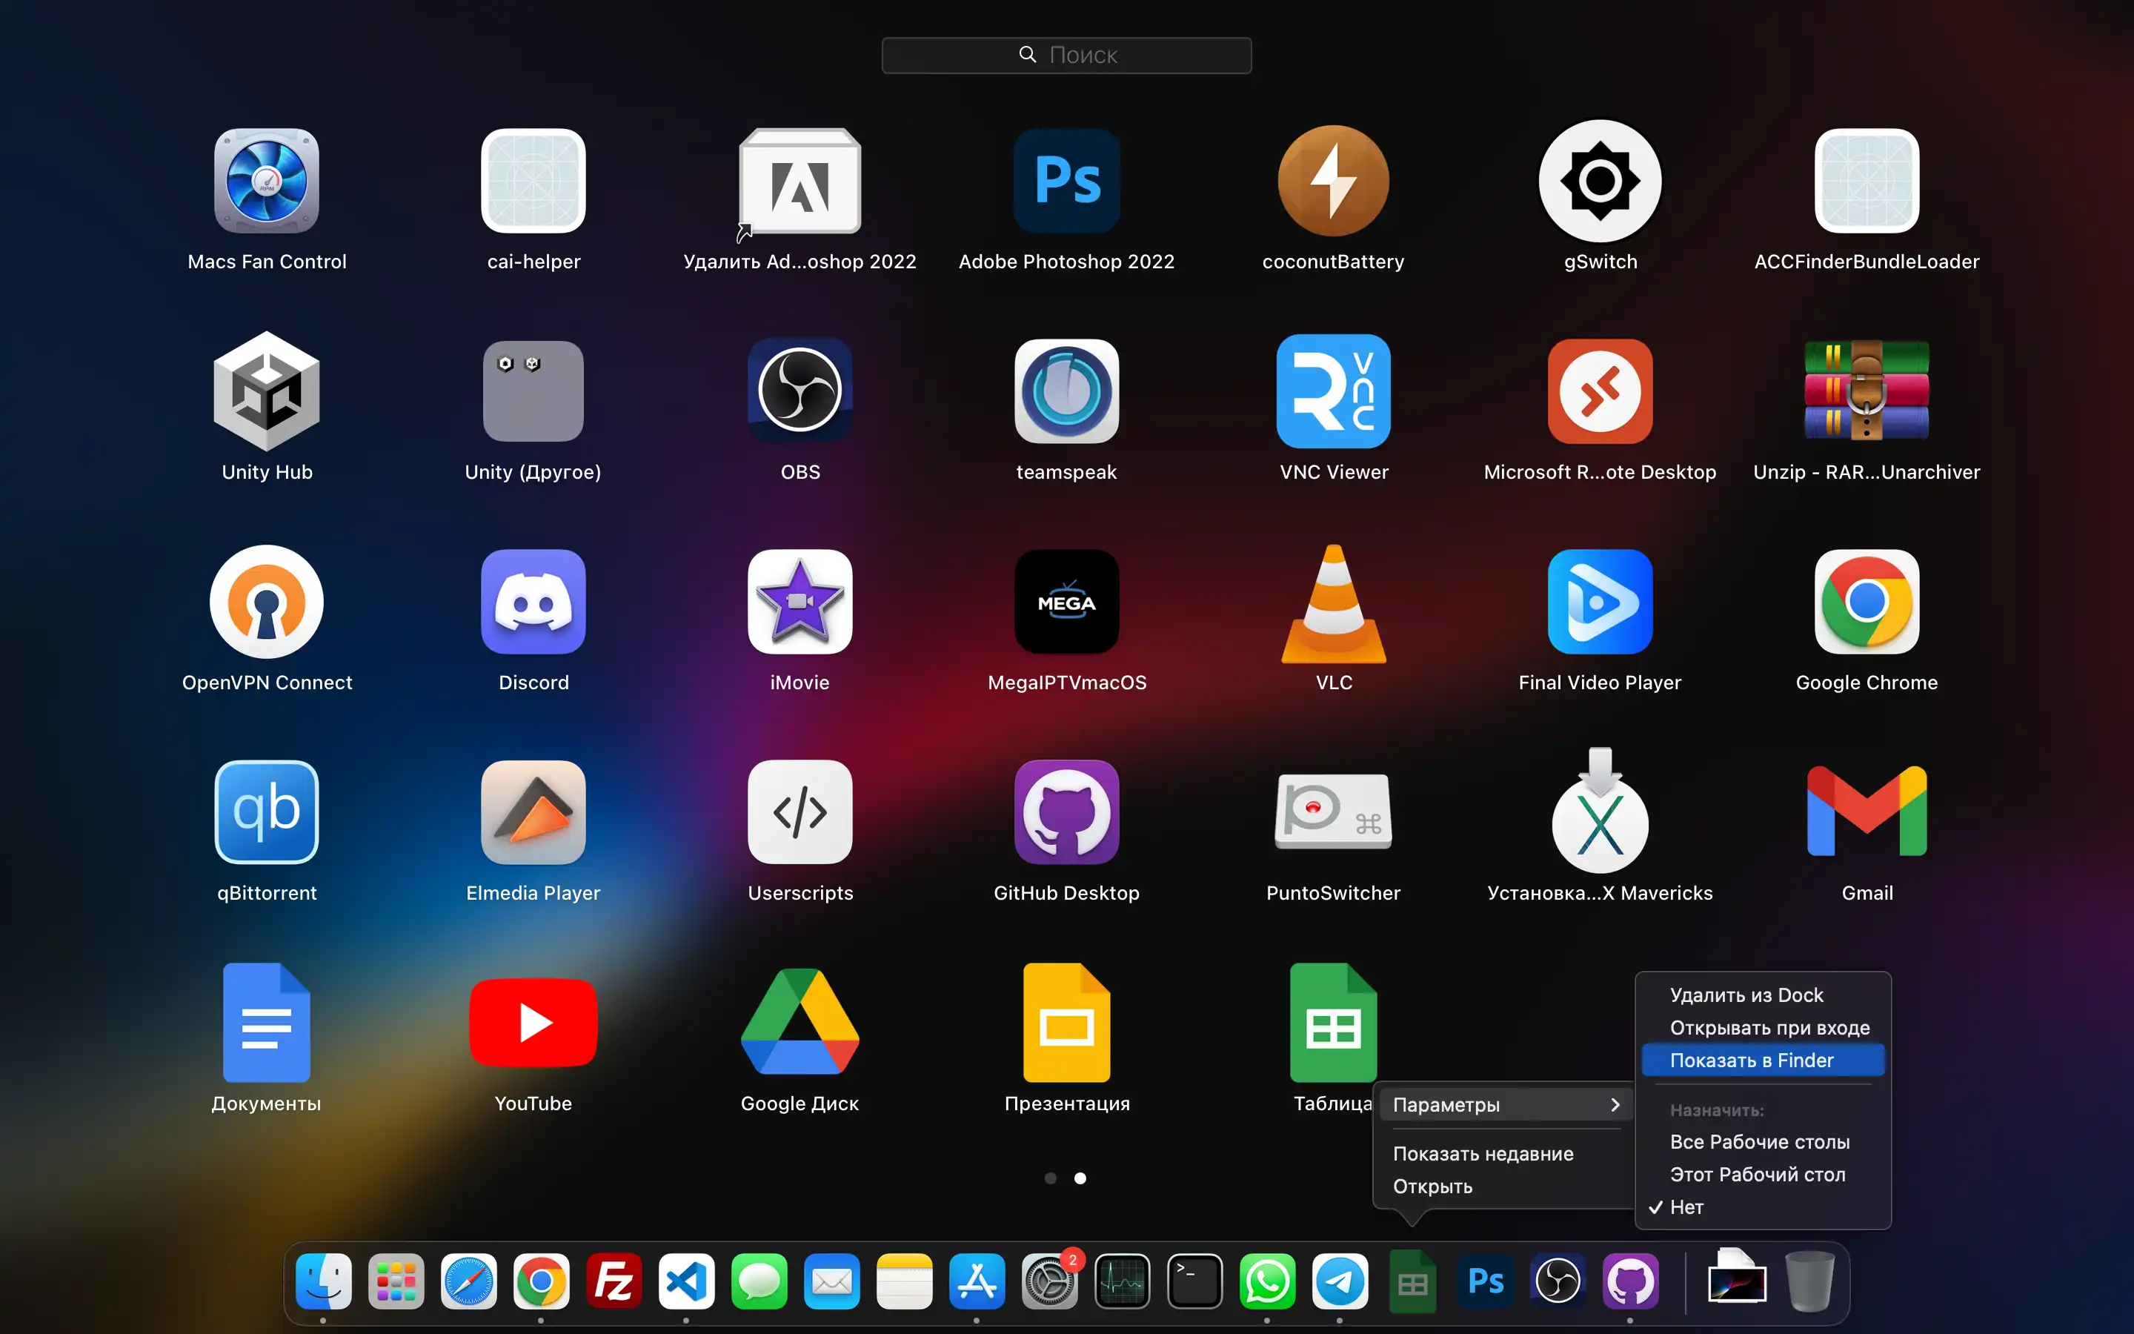
Task: Open Google Диск app
Action: pos(800,1022)
